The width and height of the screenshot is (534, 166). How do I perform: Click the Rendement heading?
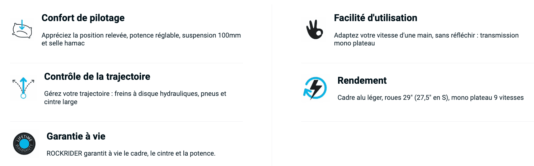pyautogui.click(x=362, y=80)
